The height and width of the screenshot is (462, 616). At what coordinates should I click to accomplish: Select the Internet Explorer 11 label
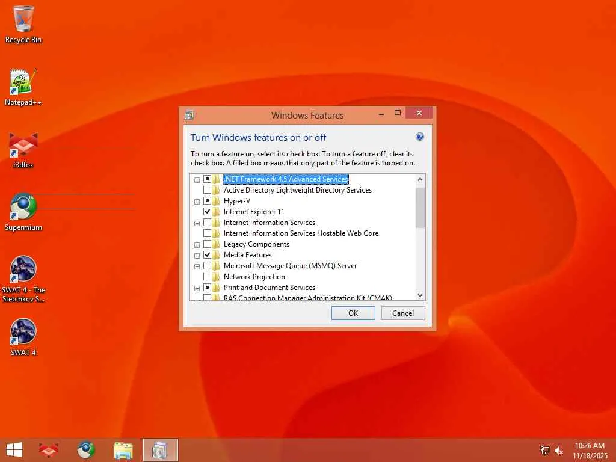(254, 211)
